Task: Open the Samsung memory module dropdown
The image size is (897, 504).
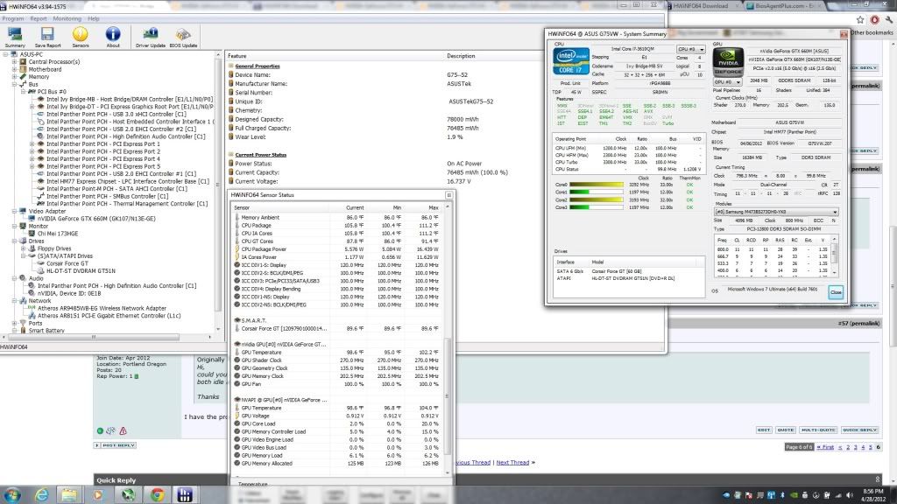Action: coord(776,212)
